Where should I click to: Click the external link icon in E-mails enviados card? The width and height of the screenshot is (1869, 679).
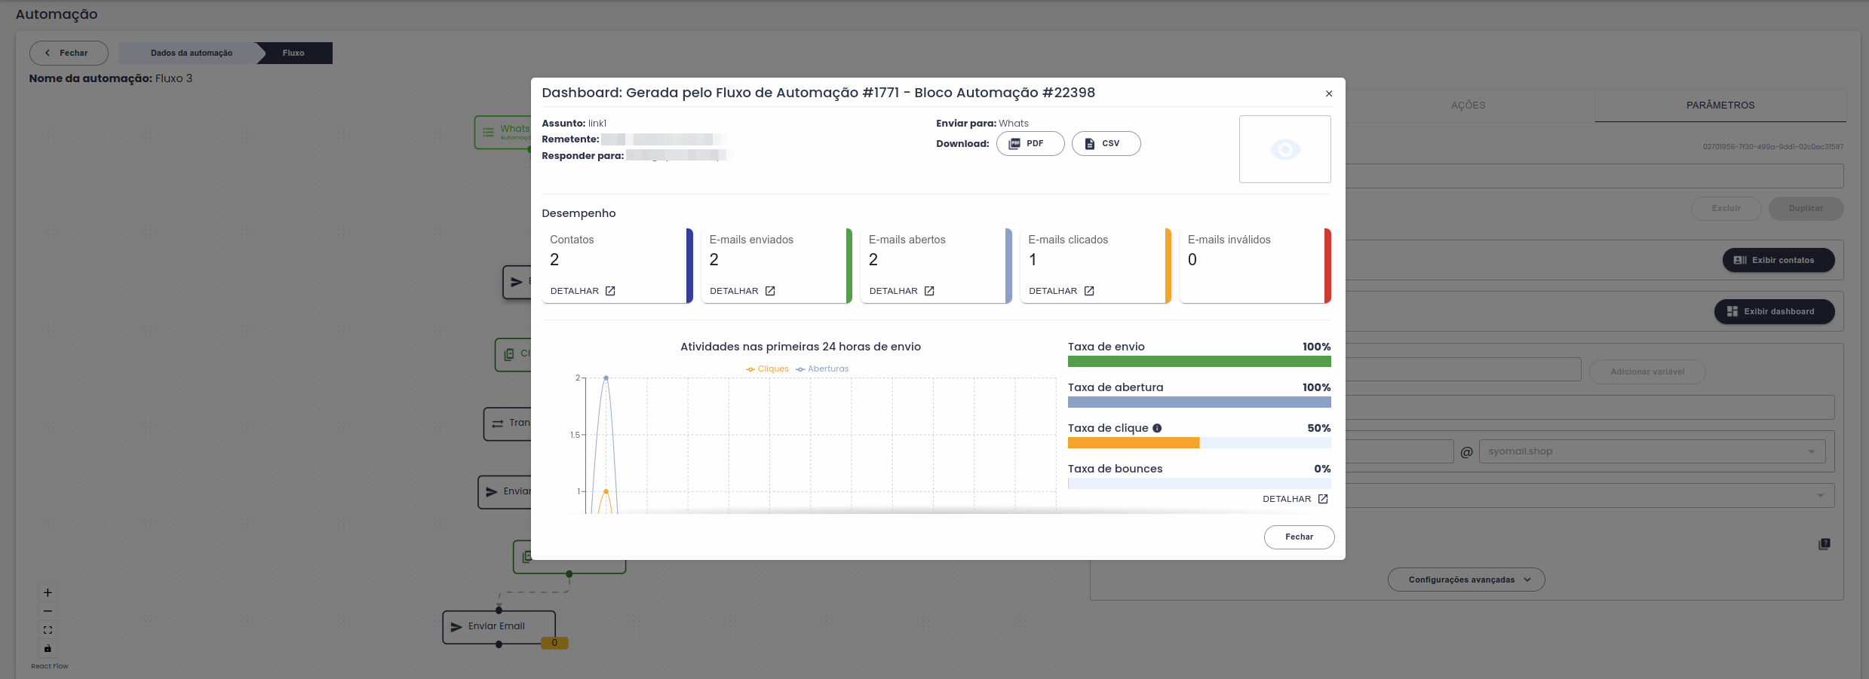(x=770, y=291)
